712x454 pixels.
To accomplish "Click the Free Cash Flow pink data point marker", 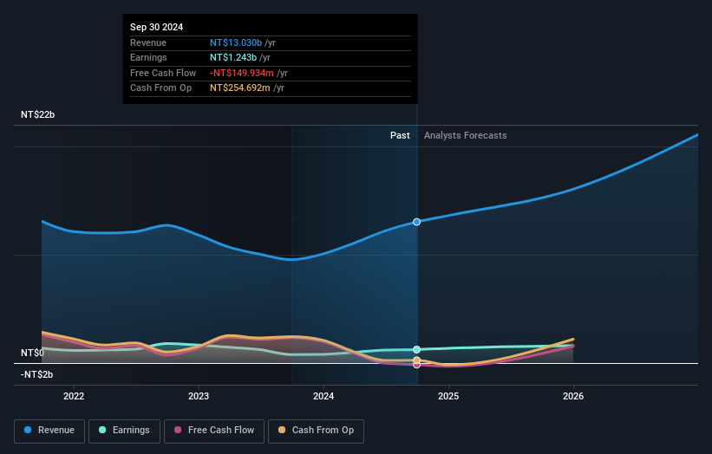I will tap(416, 365).
